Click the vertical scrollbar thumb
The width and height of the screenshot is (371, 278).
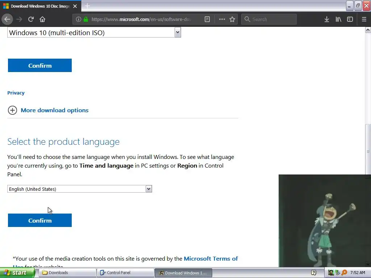368,151
